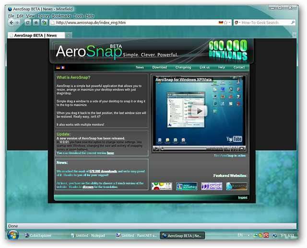The height and width of the screenshot is (248, 307).
Task: Toggle video volume icon
Action: coord(227,149)
